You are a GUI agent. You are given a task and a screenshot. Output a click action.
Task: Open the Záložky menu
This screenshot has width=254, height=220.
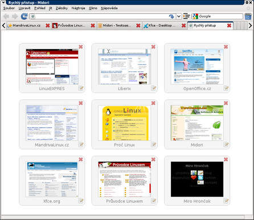(62, 8)
